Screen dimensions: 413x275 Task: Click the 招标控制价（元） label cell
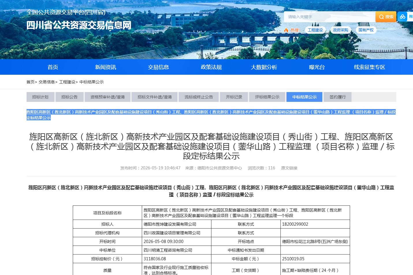(107, 259)
